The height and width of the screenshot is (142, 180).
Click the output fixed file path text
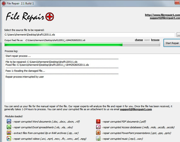click(55, 40)
